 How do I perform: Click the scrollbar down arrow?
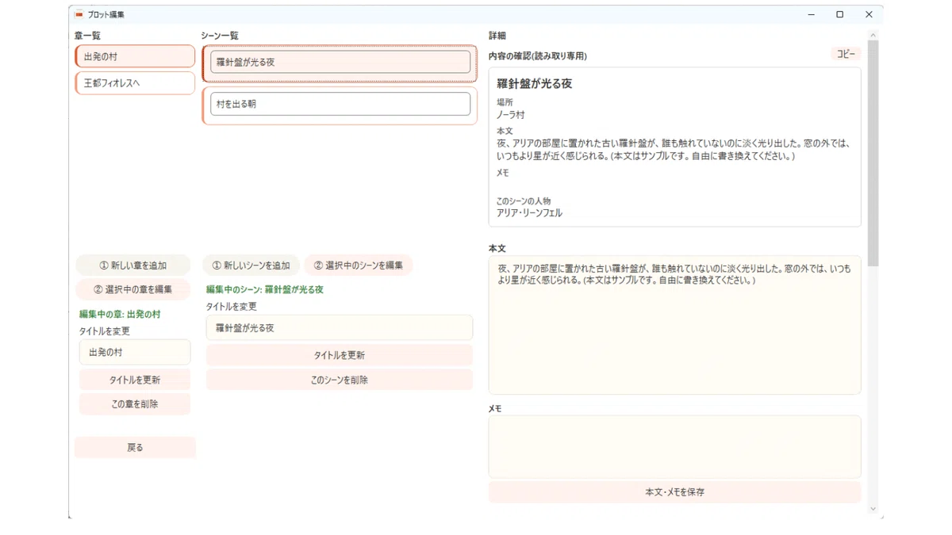tap(873, 509)
